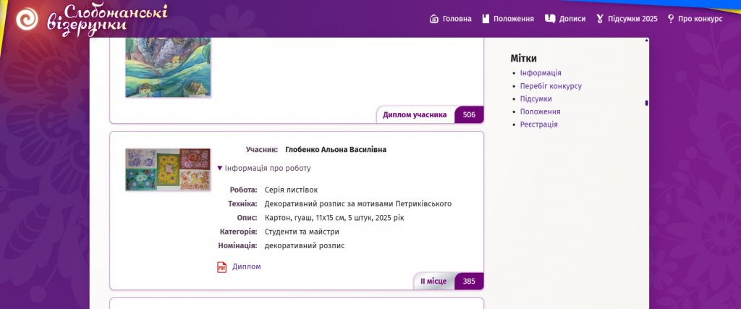This screenshot has height=309, width=741.
Task: Open the Інформація tag link
Action: 541,73
